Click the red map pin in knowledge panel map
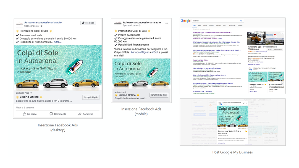The height and width of the screenshot is (168, 299). pos(275,35)
